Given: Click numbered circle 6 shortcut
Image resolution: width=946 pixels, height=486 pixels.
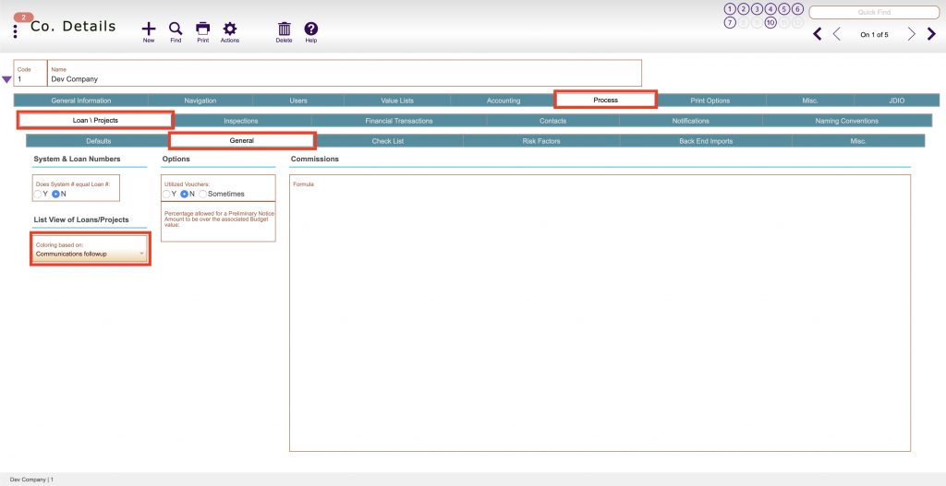Looking at the screenshot, I should pos(797,9).
